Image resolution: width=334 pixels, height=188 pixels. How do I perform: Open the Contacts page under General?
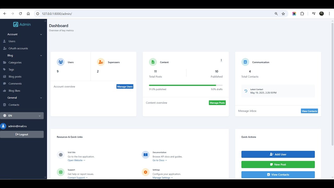point(13,104)
